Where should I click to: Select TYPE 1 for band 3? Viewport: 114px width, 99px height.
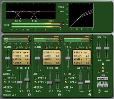[66, 78]
